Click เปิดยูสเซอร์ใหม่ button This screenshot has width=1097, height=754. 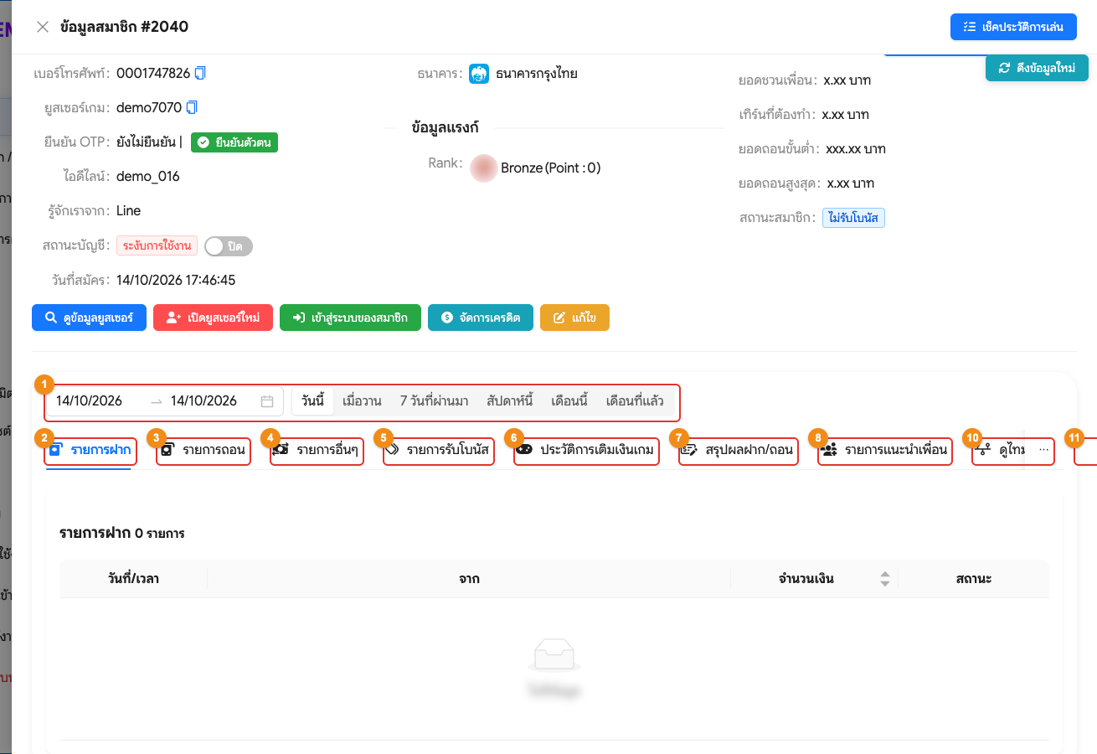point(213,318)
